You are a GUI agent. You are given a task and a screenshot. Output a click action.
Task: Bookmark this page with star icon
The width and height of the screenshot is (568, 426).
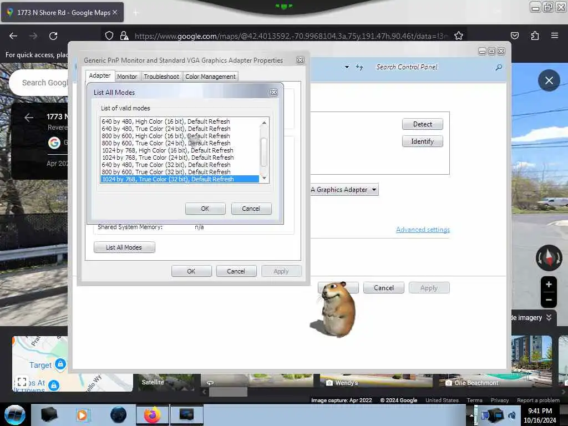pyautogui.click(x=459, y=36)
